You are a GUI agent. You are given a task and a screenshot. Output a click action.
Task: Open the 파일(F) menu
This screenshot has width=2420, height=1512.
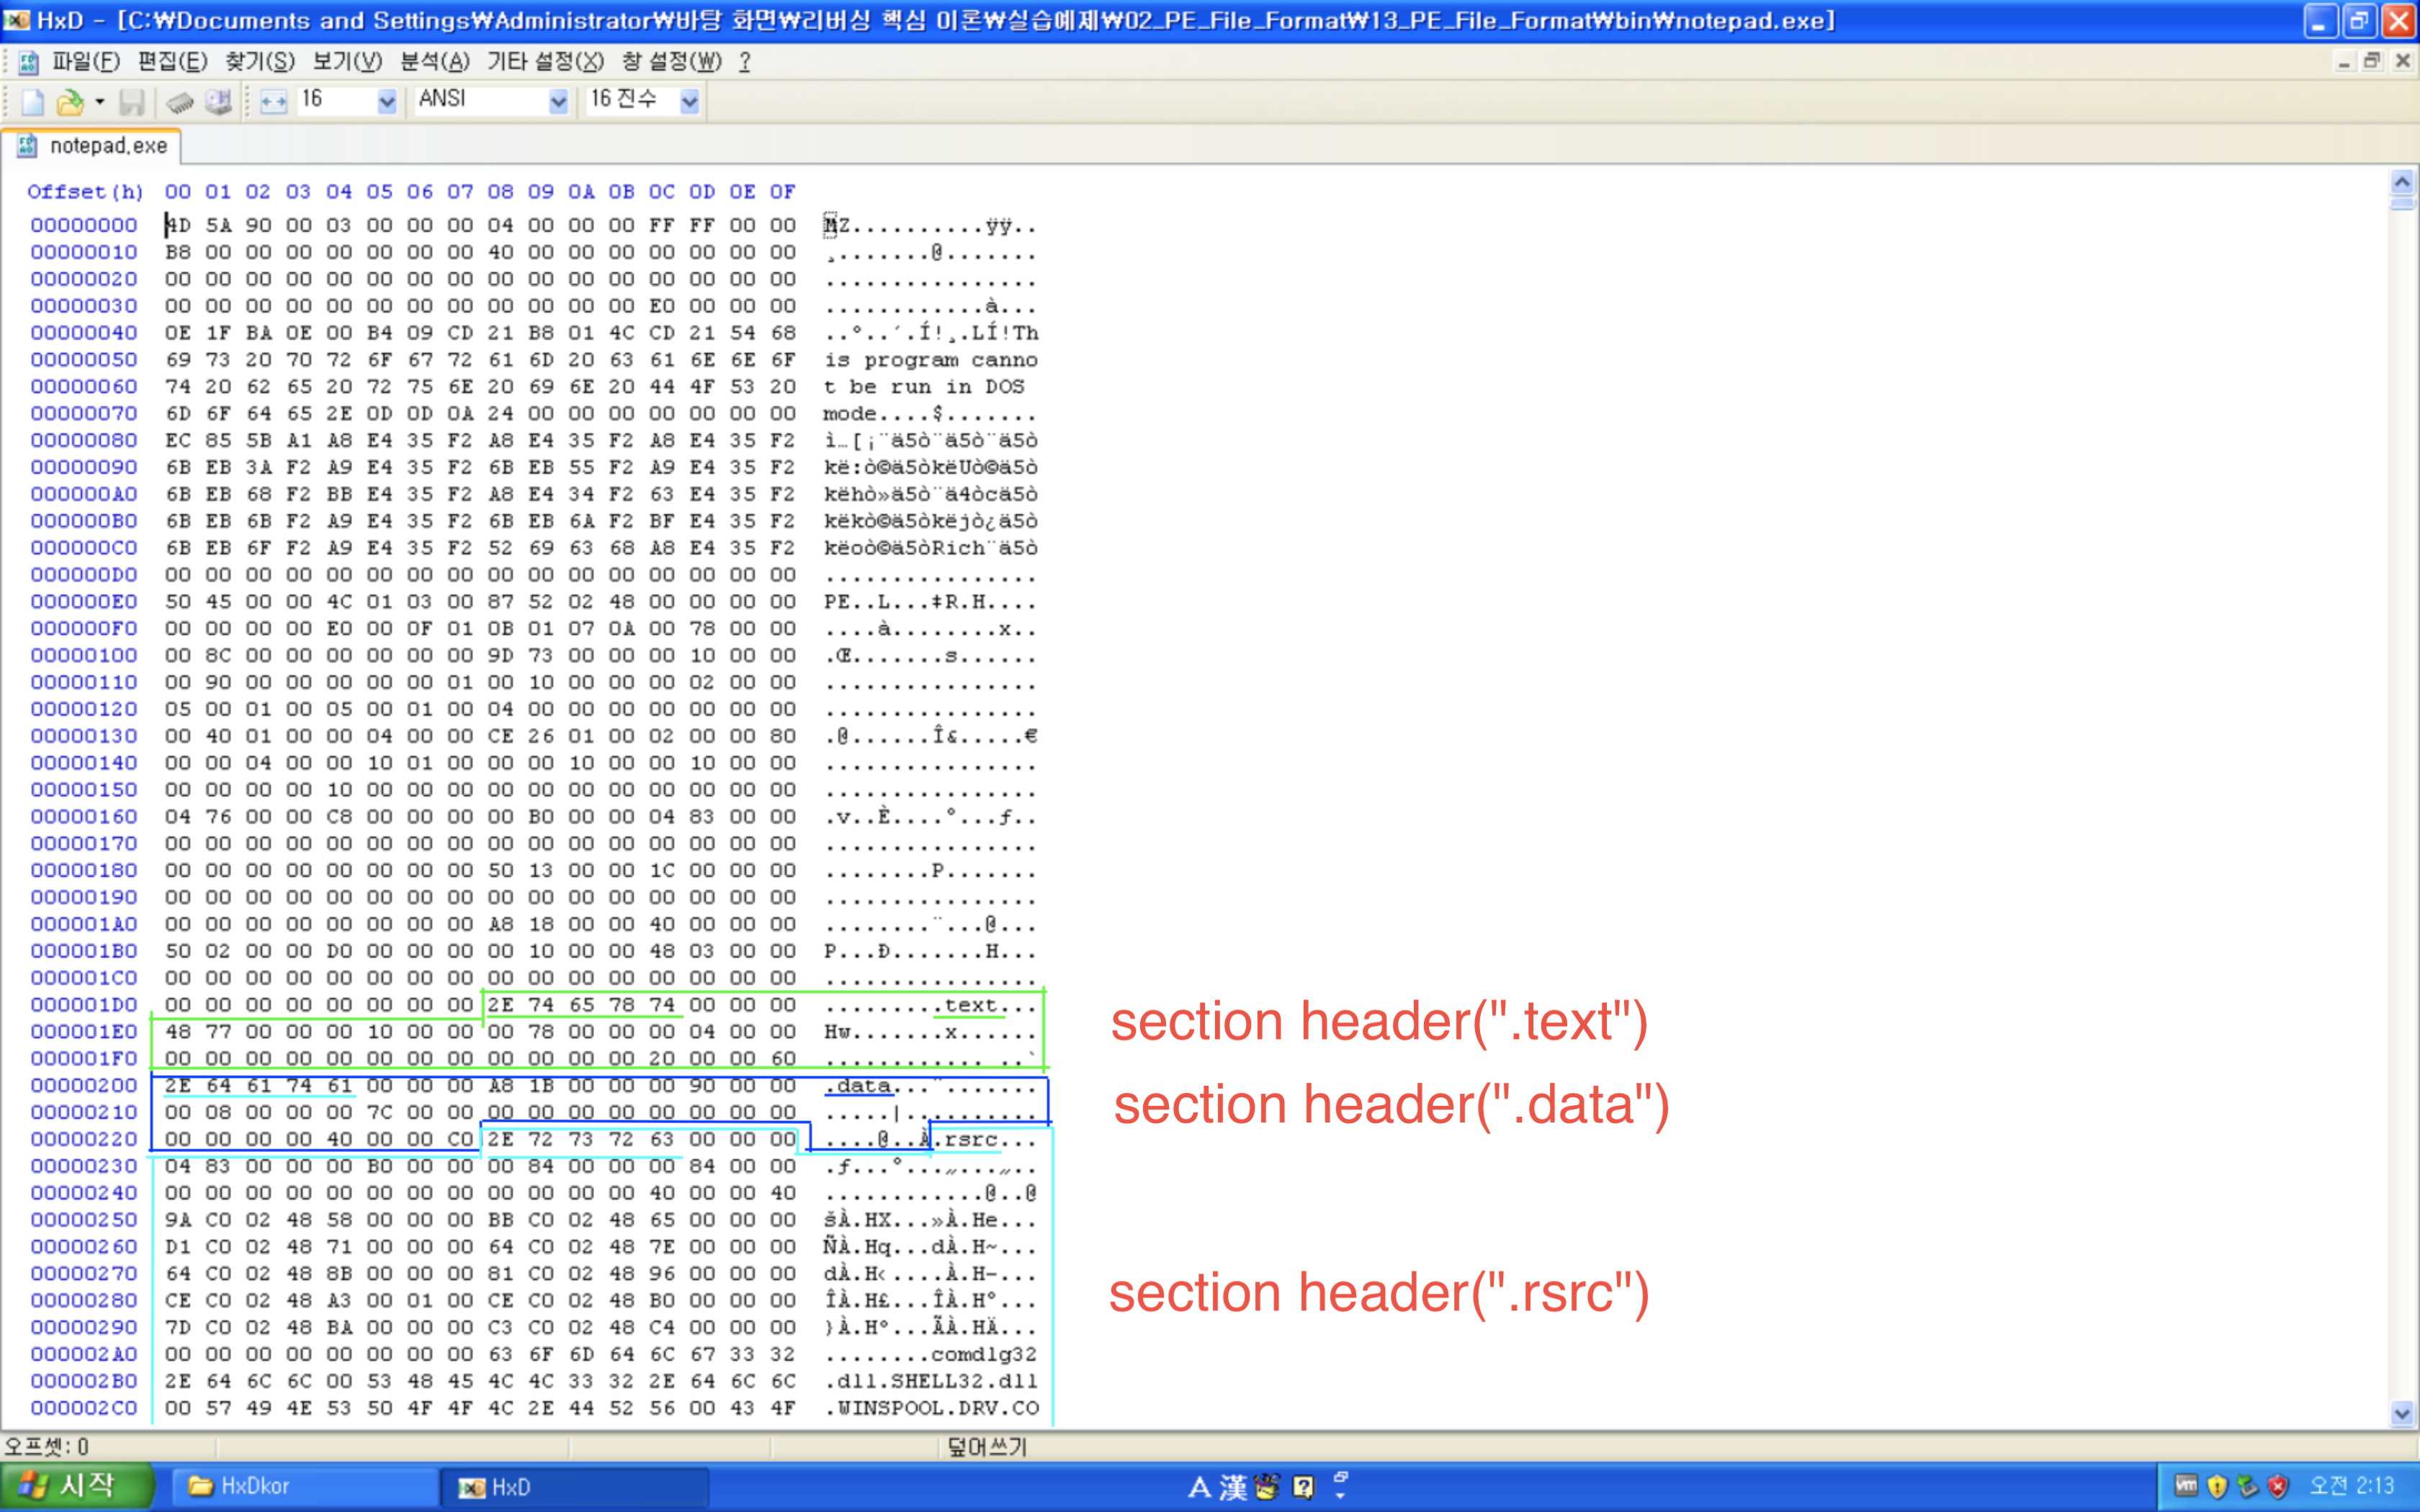coord(86,62)
